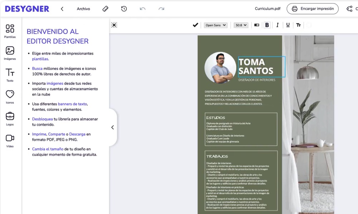Open the Archivo menu
The width and height of the screenshot is (358, 214).
(83, 9)
